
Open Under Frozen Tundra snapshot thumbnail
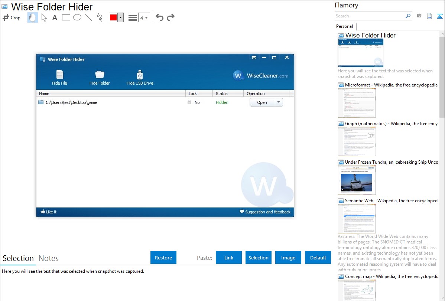[x=357, y=180]
